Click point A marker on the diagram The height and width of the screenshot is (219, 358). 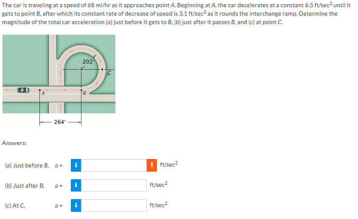(x=40, y=90)
